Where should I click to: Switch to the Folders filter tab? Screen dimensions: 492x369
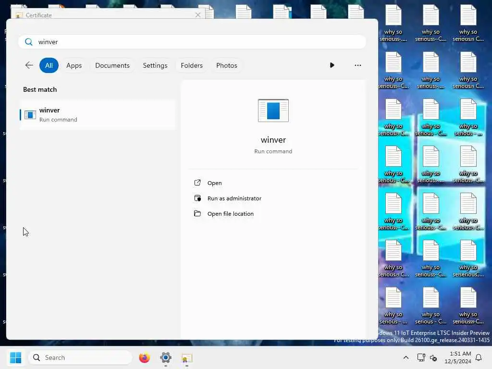(192, 65)
